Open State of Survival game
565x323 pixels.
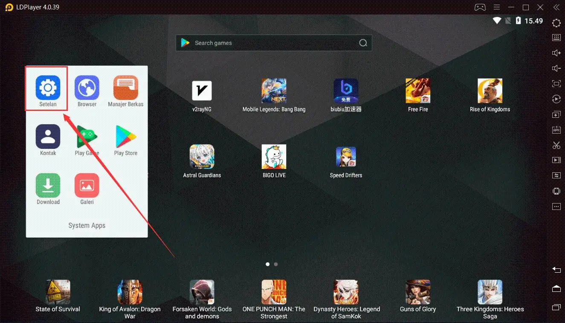click(58, 292)
